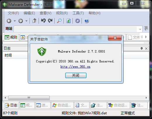Click the magnifier Find icon
152x119 pixels.
pos(59,21)
